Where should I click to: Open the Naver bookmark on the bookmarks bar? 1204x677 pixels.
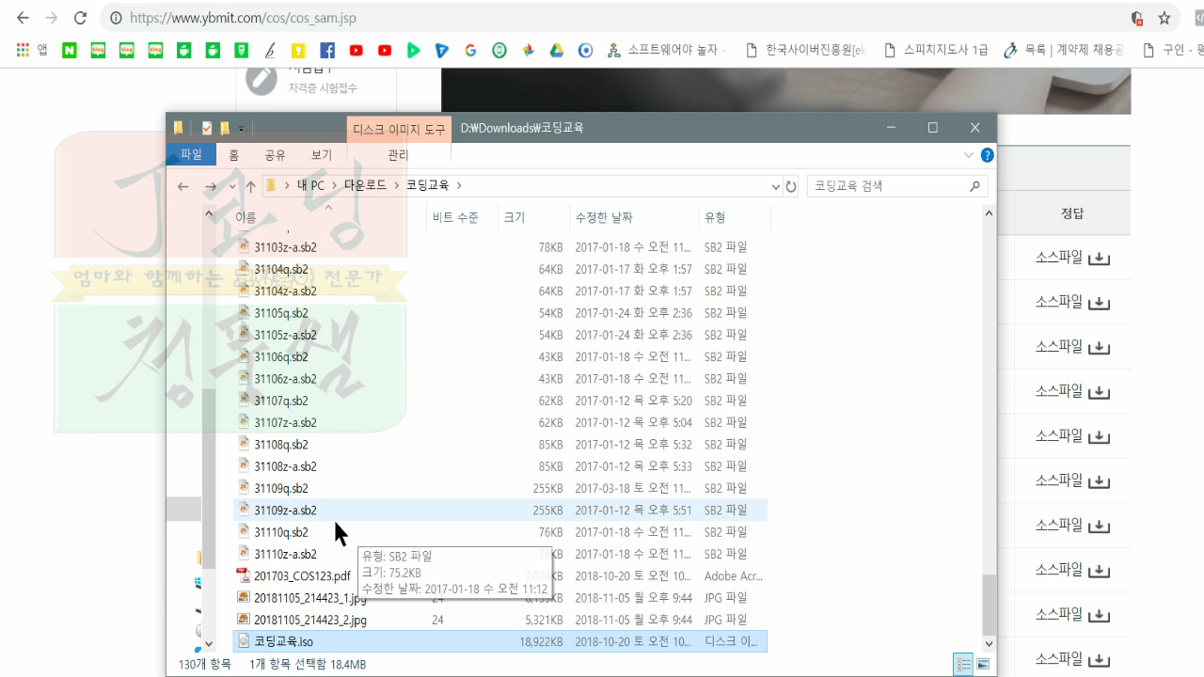point(69,50)
